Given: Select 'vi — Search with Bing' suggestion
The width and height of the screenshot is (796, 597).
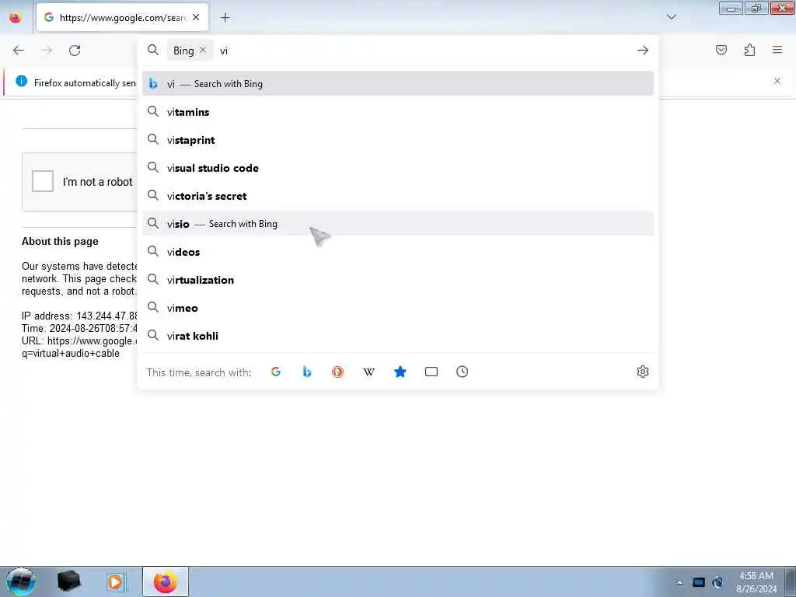Looking at the screenshot, I should pyautogui.click(x=398, y=84).
